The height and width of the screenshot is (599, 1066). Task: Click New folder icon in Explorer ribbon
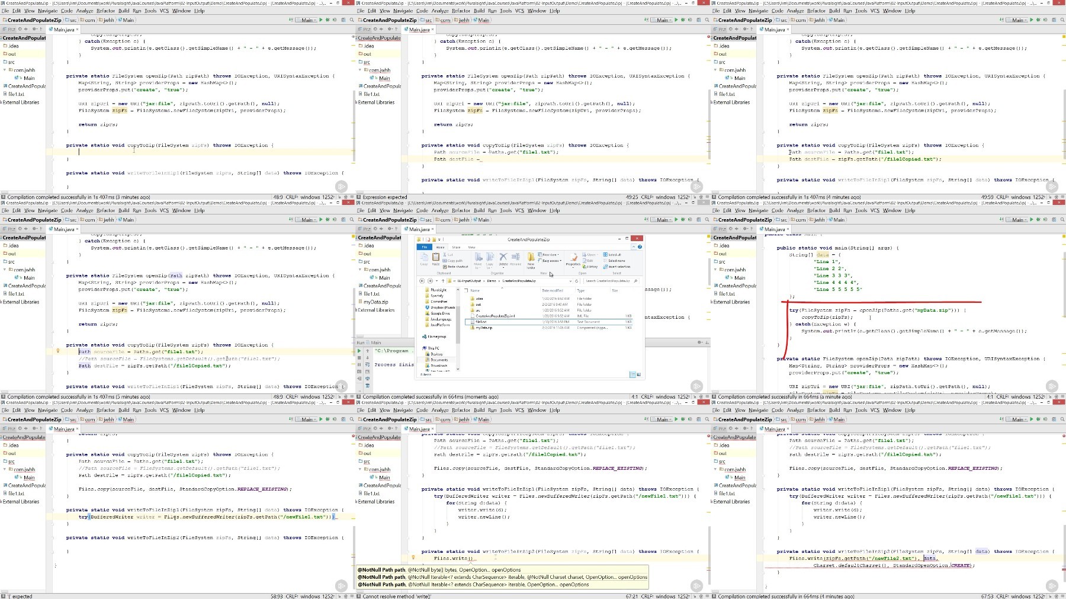pos(531,261)
